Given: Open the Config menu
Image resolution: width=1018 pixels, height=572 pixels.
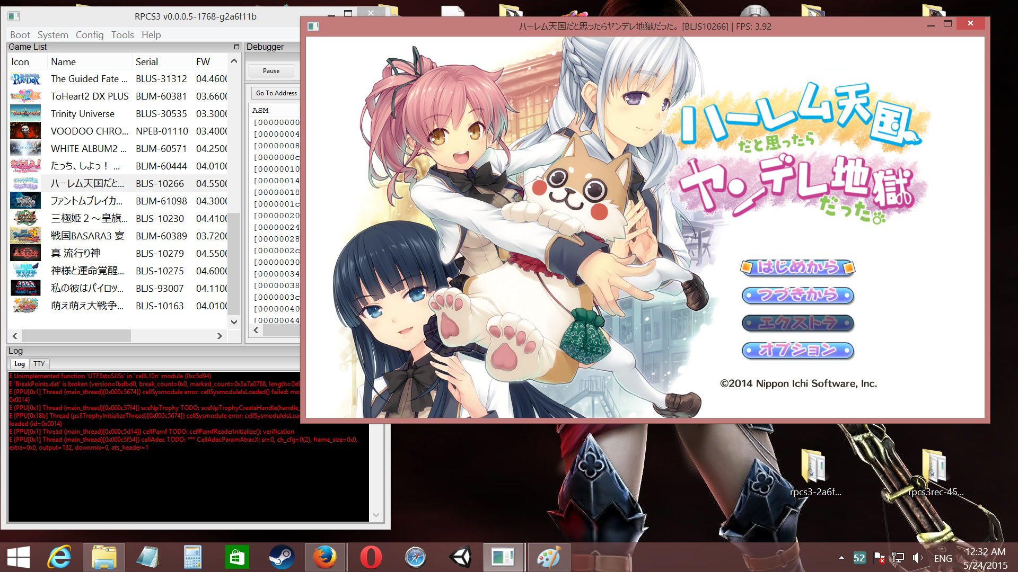Looking at the screenshot, I should (x=89, y=34).
